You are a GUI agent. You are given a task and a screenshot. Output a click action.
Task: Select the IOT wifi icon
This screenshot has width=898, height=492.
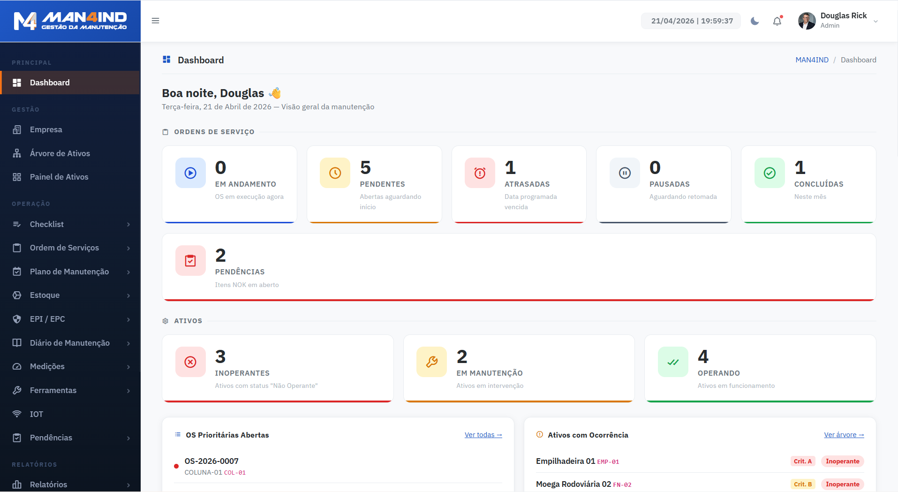pos(17,414)
